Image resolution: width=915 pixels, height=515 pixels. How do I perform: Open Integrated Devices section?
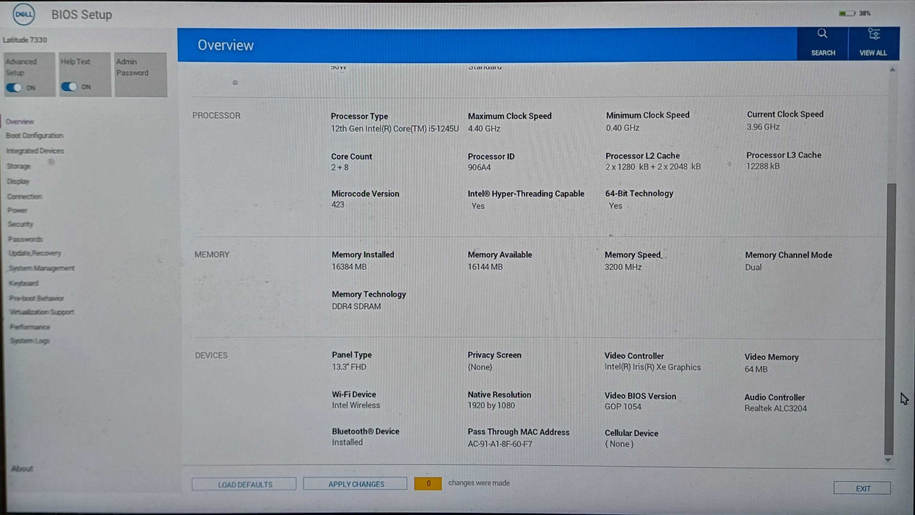click(35, 151)
